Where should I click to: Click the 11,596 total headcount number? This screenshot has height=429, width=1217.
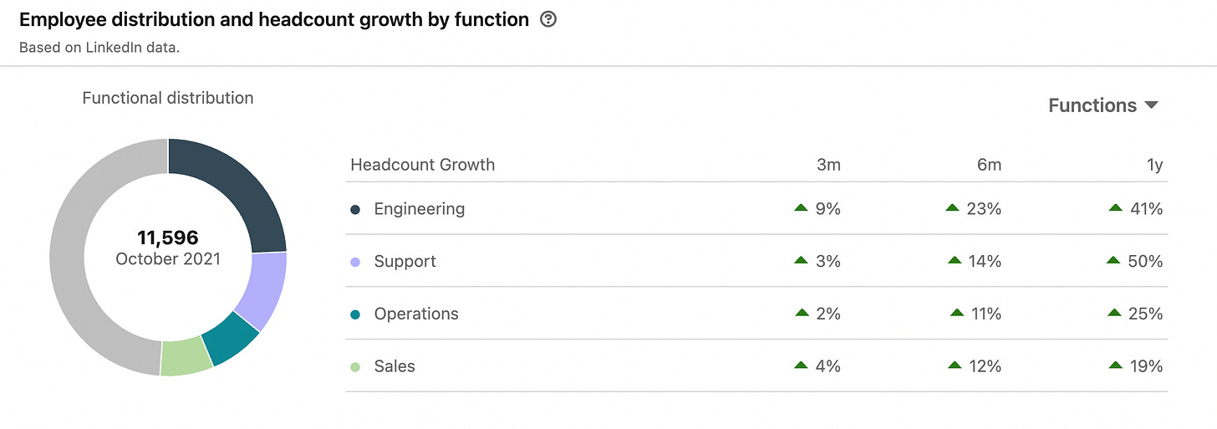tap(168, 237)
